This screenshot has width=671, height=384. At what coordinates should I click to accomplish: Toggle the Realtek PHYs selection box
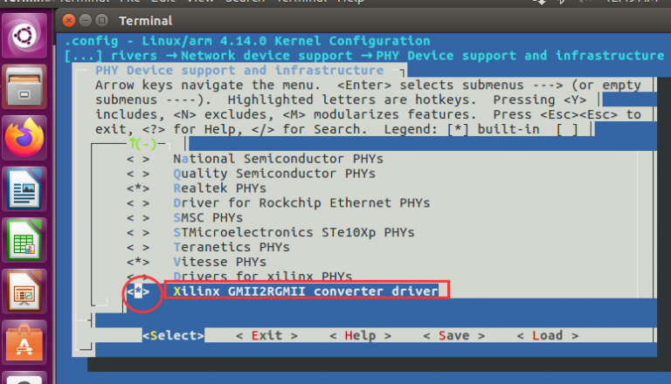point(138,189)
